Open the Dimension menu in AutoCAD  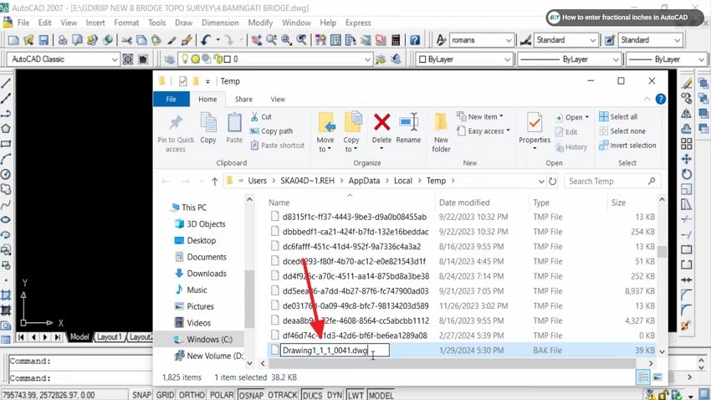click(x=220, y=23)
